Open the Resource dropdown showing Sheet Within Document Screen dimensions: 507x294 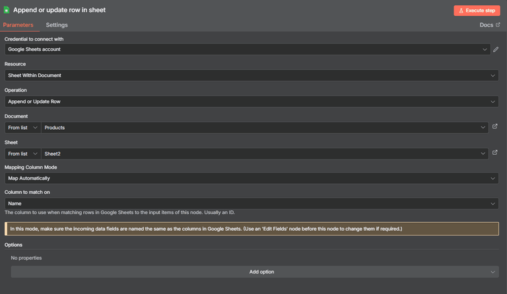point(252,75)
